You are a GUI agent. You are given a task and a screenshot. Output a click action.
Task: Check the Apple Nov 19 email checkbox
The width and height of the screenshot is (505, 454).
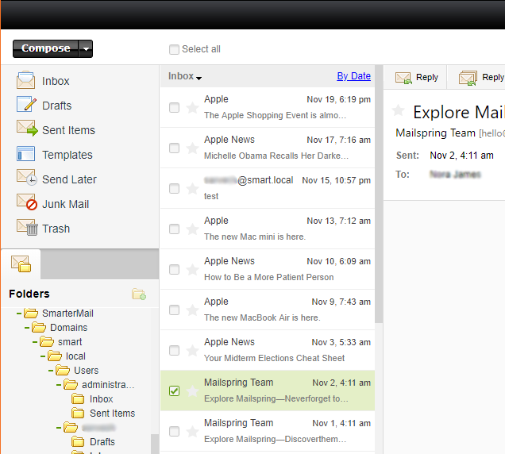174,107
